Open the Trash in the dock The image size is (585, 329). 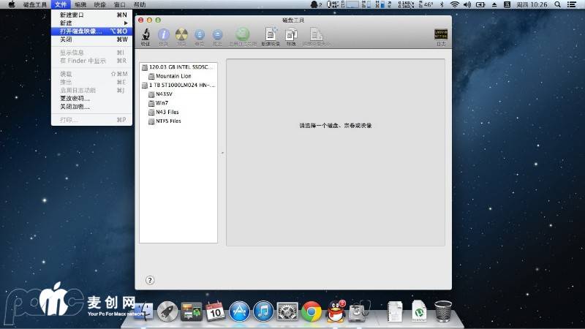pyautogui.click(x=442, y=311)
